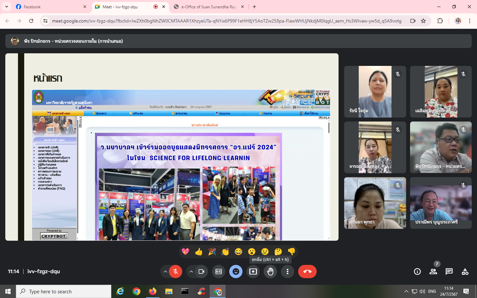The height and width of the screenshot is (298, 477).
Task: Send the party popper reaction
Action: [212, 252]
